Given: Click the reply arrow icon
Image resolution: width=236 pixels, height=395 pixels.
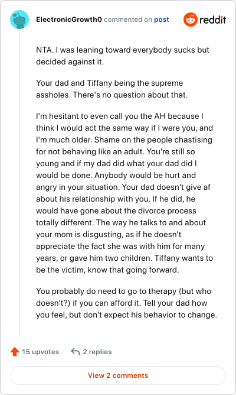Looking at the screenshot, I should point(76,351).
